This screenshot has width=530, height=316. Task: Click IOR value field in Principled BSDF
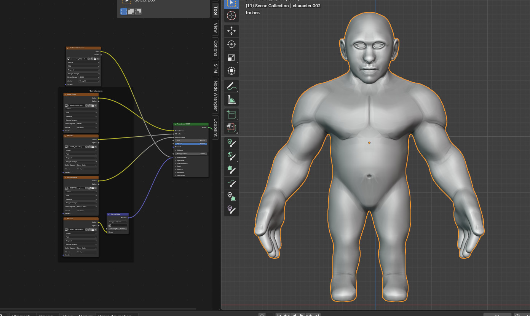tap(191, 140)
